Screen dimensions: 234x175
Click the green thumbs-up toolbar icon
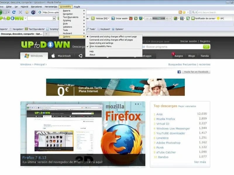click(136, 18)
